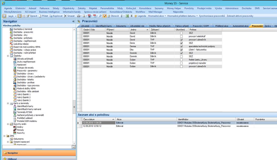Toggle Ukončený checkbox for David provozní elektrikář
Image resolution: width=277 pixels, height=160 pixels.
coord(181,36)
